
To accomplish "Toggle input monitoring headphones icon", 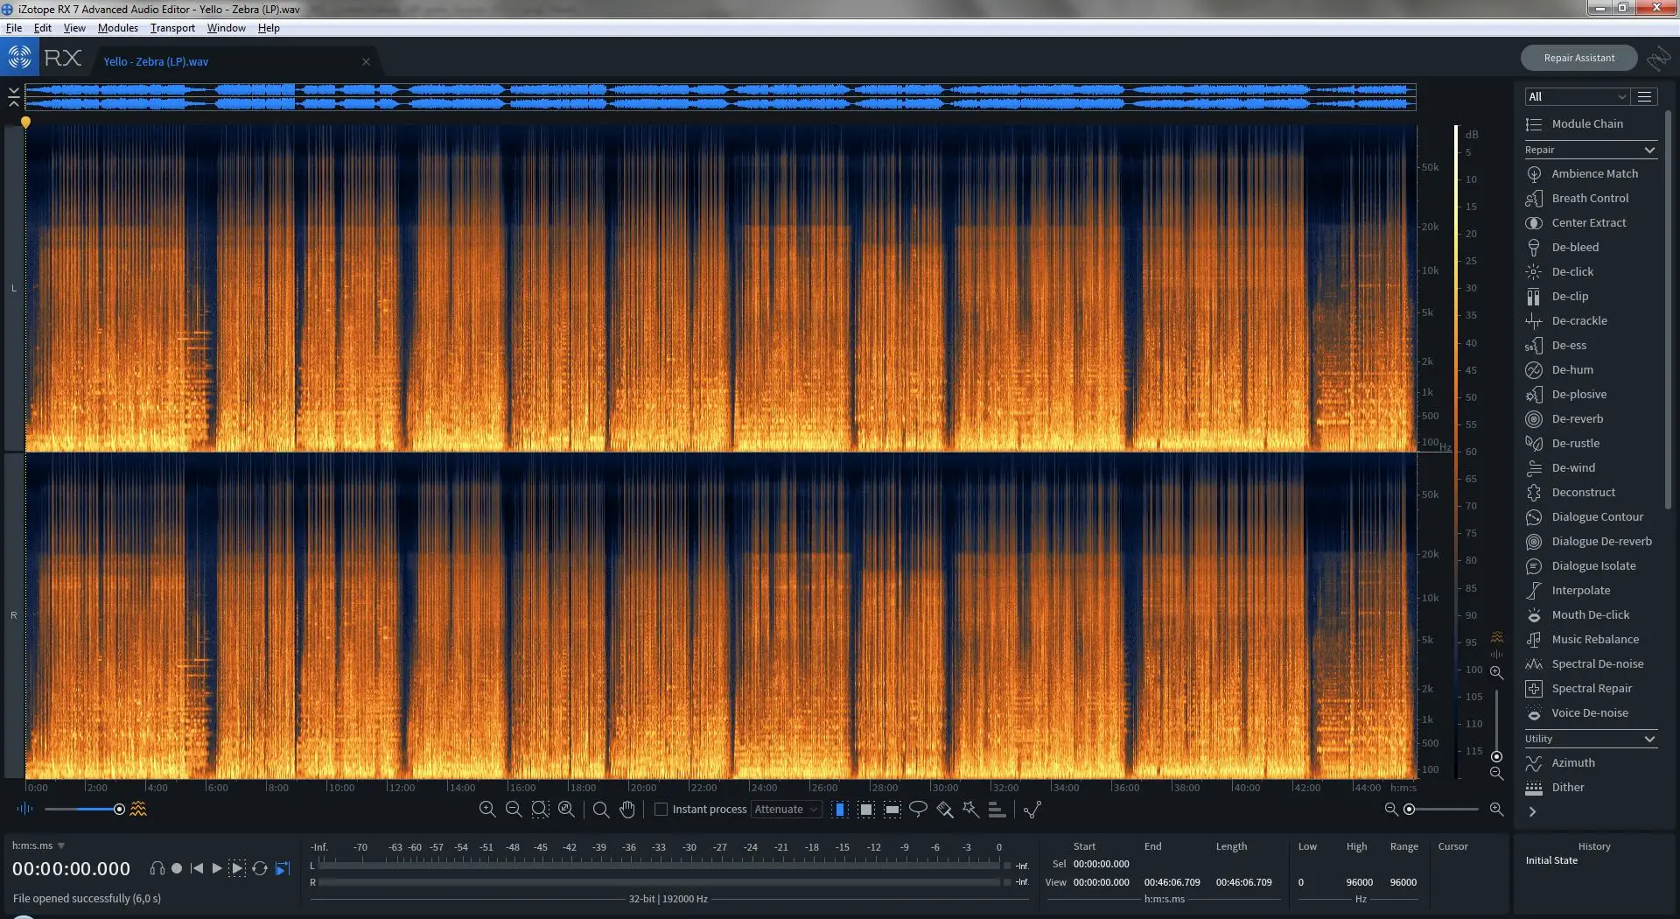I will coord(157,868).
